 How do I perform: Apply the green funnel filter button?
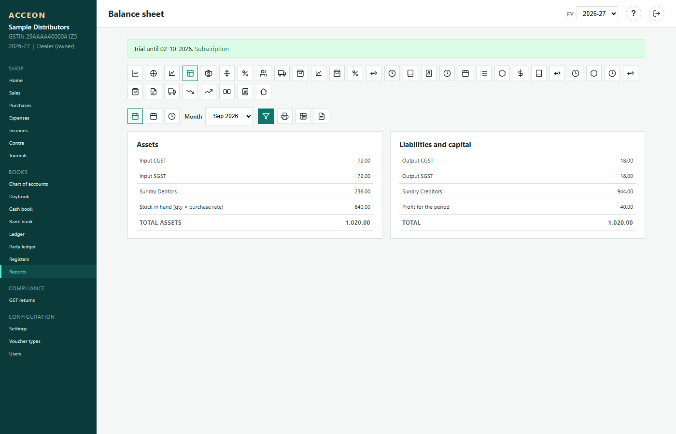266,116
